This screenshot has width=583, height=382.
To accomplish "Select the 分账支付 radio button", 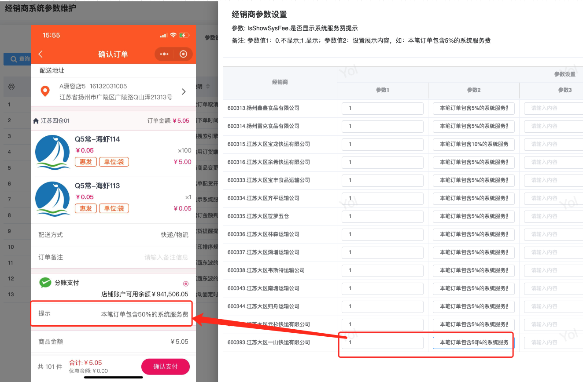I will [x=185, y=284].
